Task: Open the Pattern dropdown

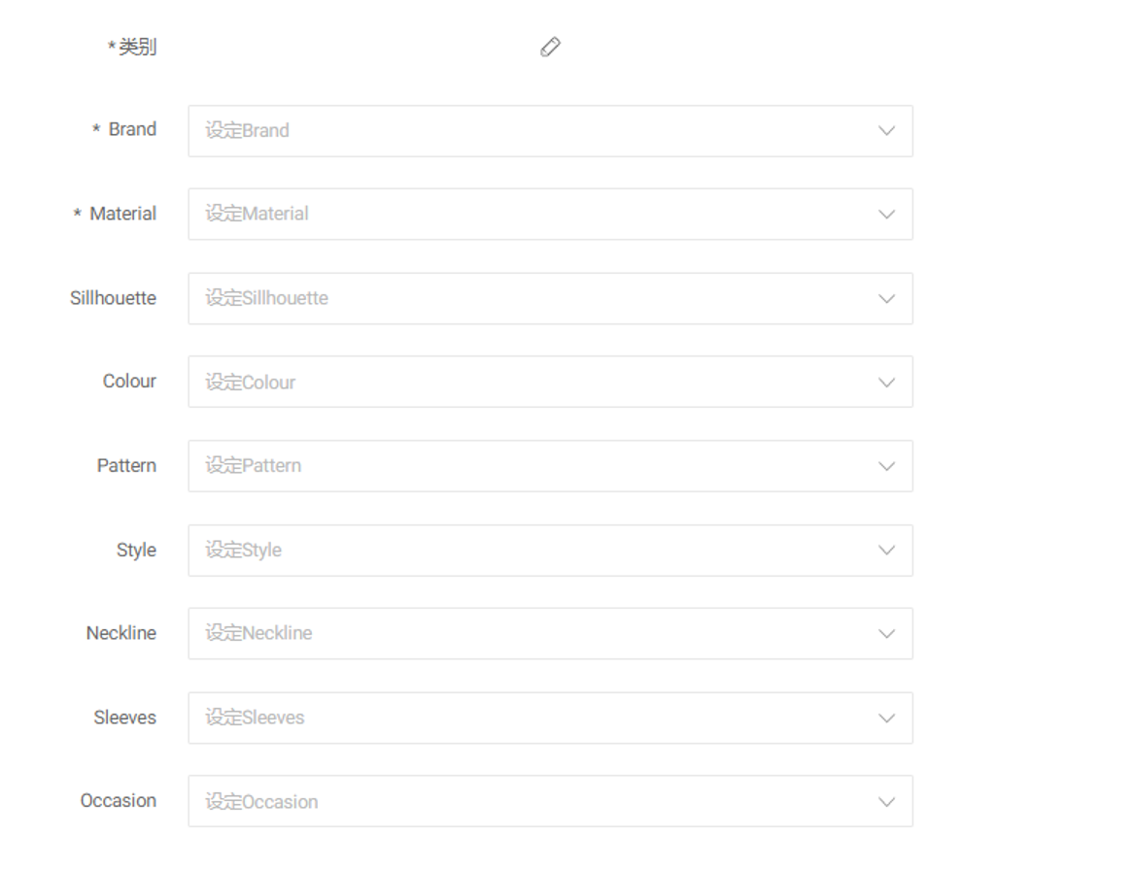Action: point(550,466)
